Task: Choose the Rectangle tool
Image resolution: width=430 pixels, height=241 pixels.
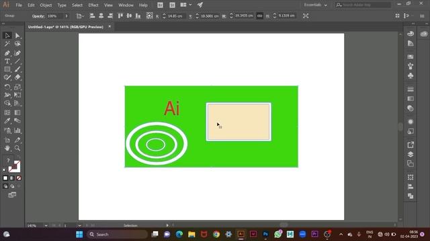Action: coord(7,70)
